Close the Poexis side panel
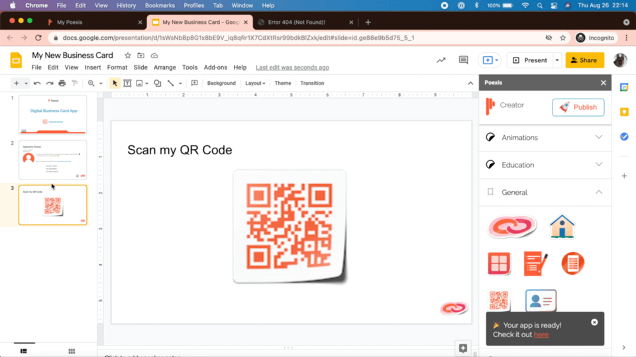 (603, 83)
